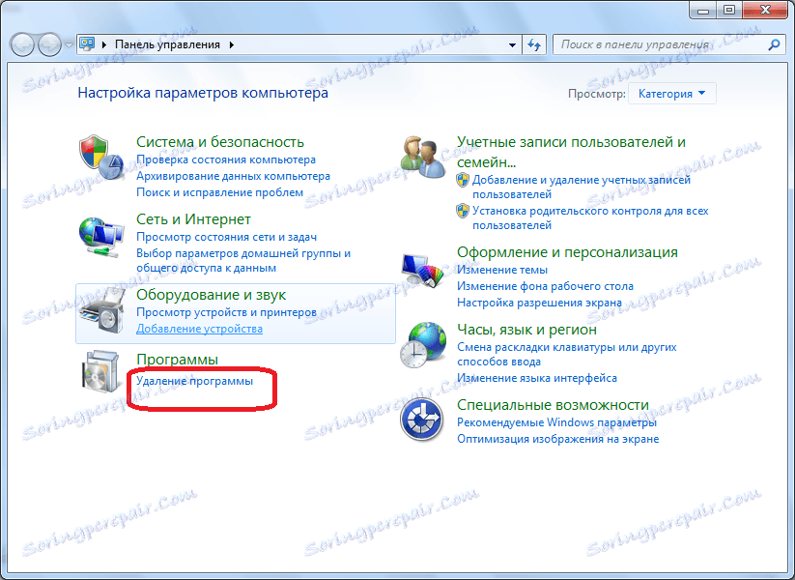Click shield icon beside Добавление и удаление учетных записей
Viewport: 795px width, 580px height.
coord(463,180)
